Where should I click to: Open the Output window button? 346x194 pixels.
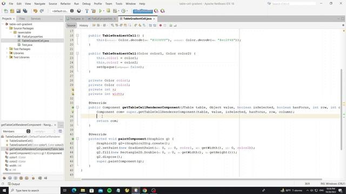pyautogui.click(x=14, y=184)
